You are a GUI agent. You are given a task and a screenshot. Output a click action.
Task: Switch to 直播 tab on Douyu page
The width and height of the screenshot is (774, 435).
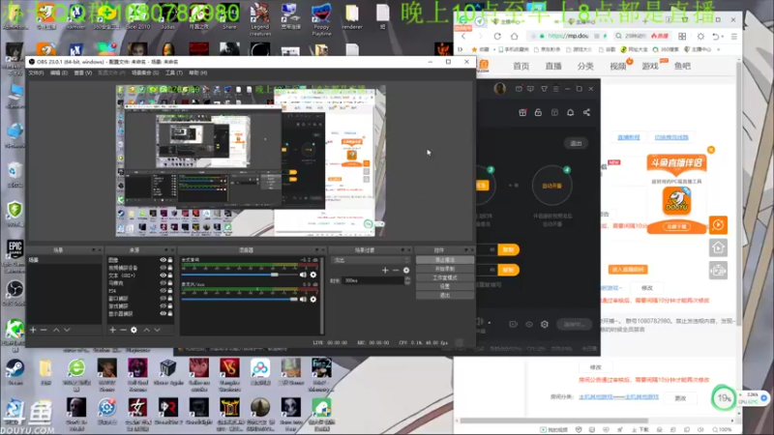(553, 66)
